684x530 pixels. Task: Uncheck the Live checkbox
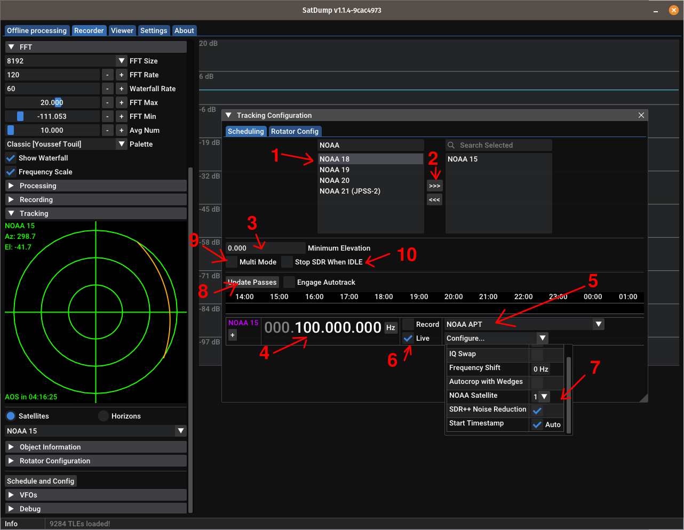[x=408, y=338]
